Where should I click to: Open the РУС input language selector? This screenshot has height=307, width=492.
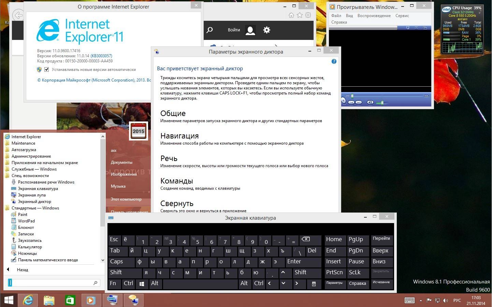pos(457,301)
